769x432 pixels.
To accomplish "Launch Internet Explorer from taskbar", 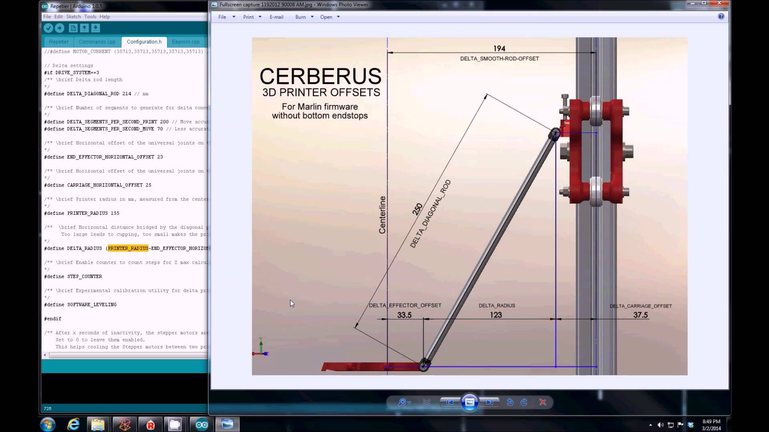I will tap(73, 424).
